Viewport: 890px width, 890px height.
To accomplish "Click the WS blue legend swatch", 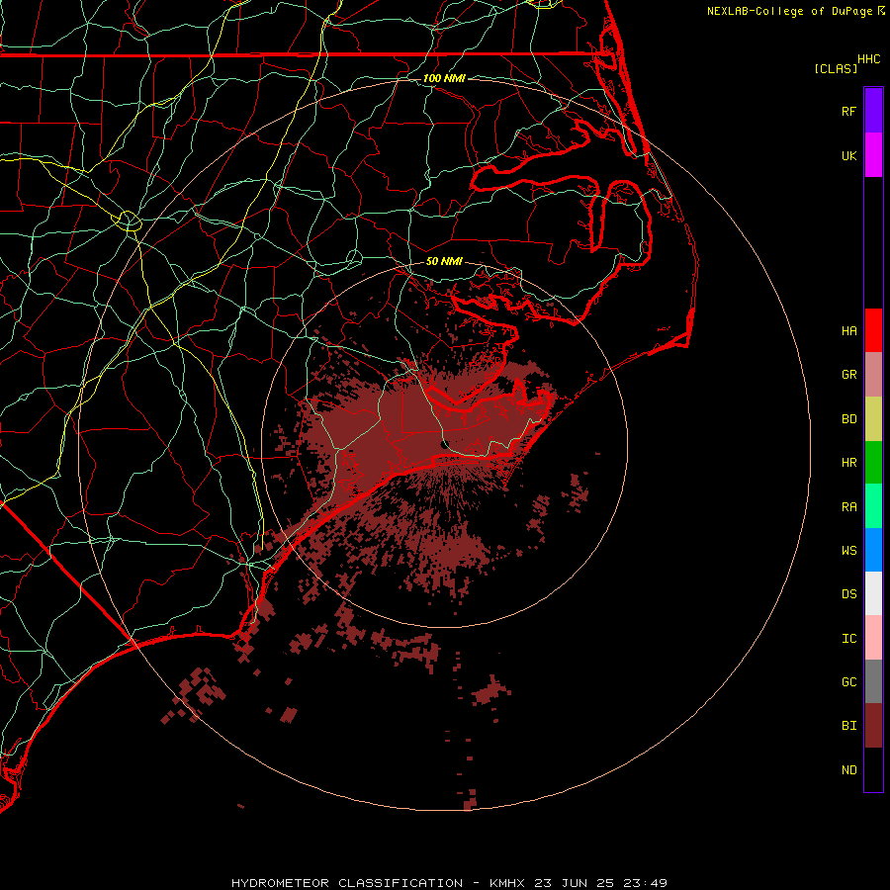I will pos(873,550).
